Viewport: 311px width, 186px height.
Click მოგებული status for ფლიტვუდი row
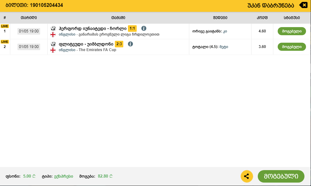292,47
